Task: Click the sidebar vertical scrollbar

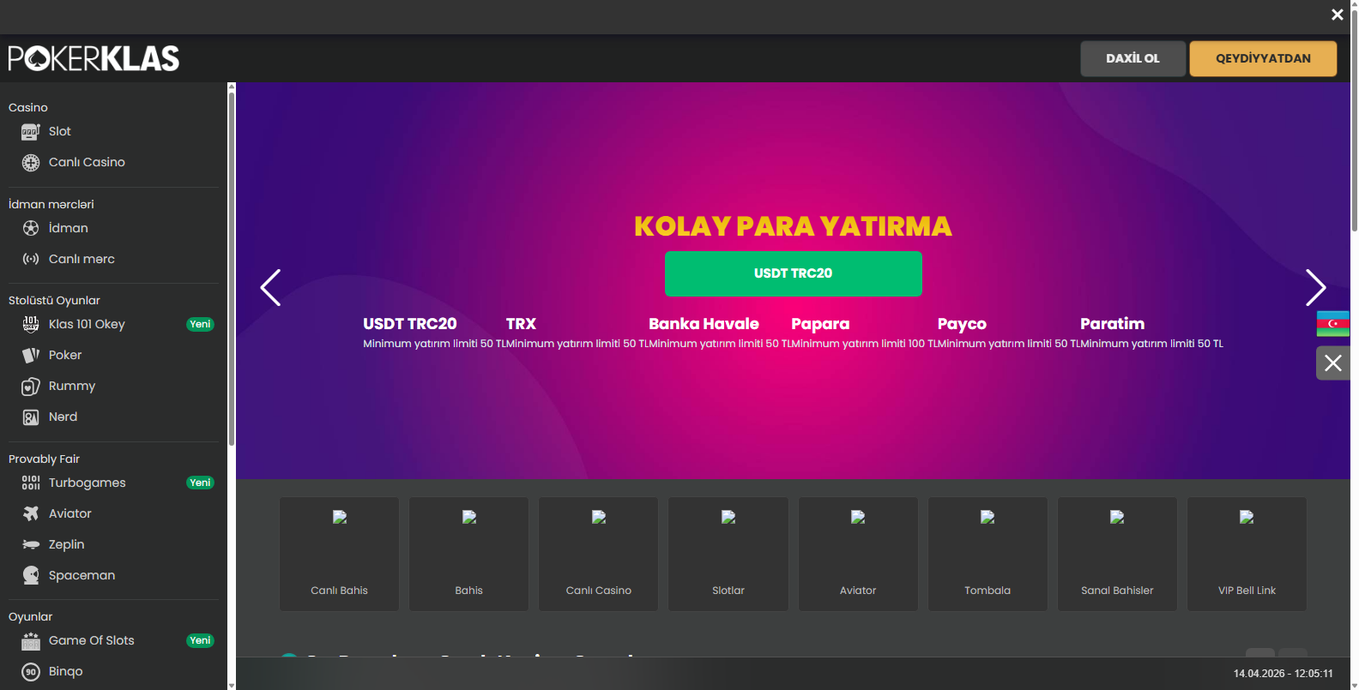Action: (x=232, y=270)
